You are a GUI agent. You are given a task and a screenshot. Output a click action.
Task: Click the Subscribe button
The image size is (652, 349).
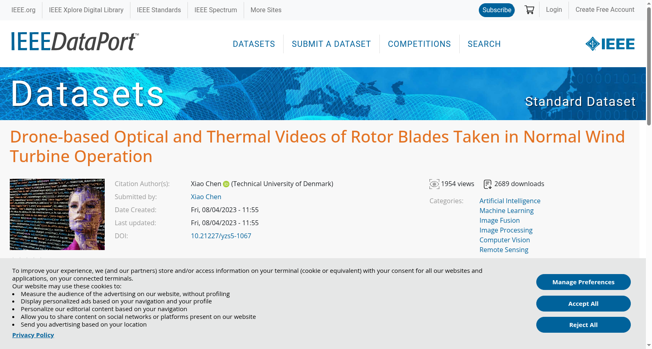[x=497, y=10]
